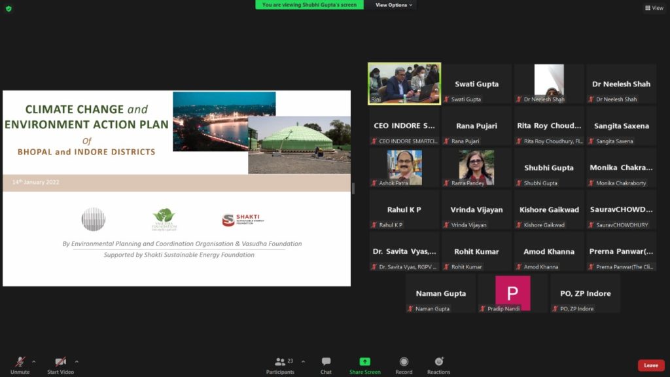This screenshot has height=377, width=670.
Task: Click the slide title 'CLIMATE CHANGE and'
Action: tap(87, 109)
